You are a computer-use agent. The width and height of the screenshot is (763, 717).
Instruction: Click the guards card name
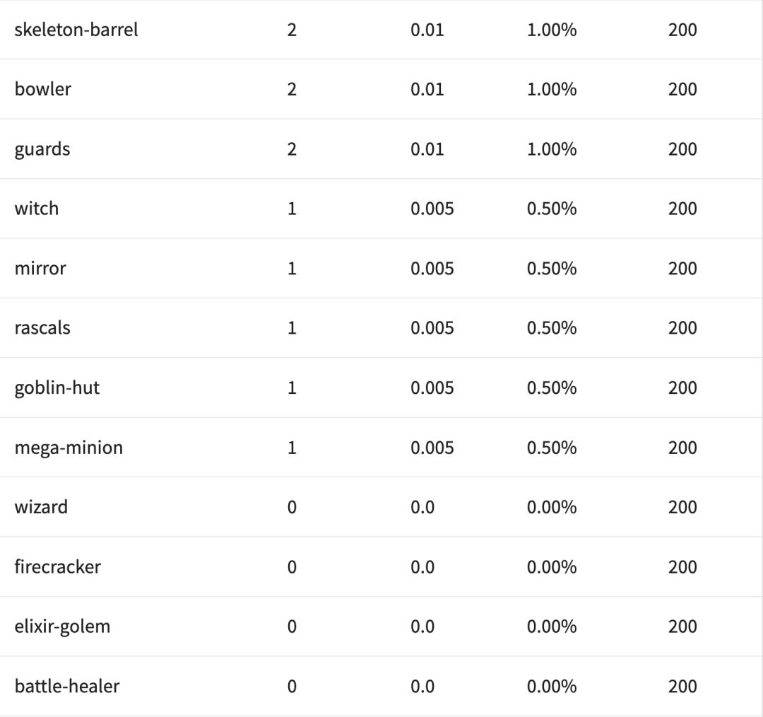click(x=42, y=149)
